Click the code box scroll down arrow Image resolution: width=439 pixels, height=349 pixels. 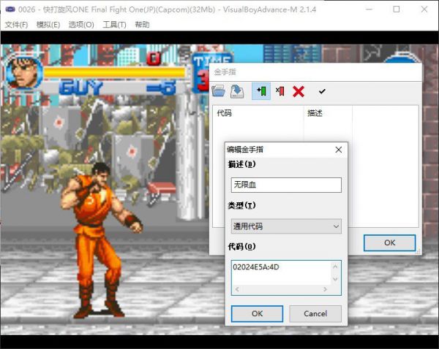[x=335, y=279]
